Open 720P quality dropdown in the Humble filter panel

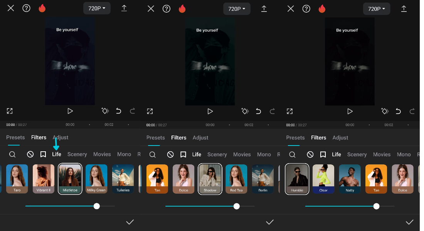tap(377, 9)
